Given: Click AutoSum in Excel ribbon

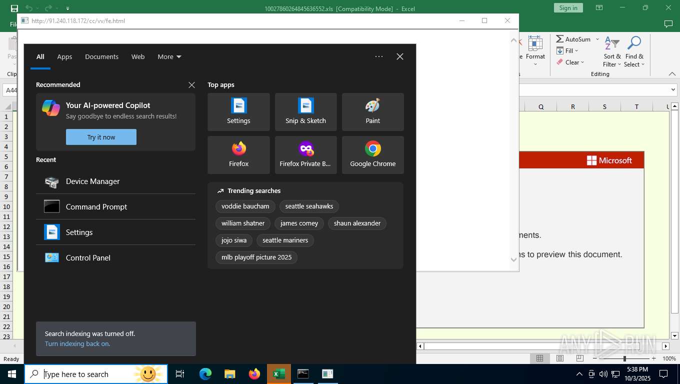Looking at the screenshot, I should click(573, 39).
